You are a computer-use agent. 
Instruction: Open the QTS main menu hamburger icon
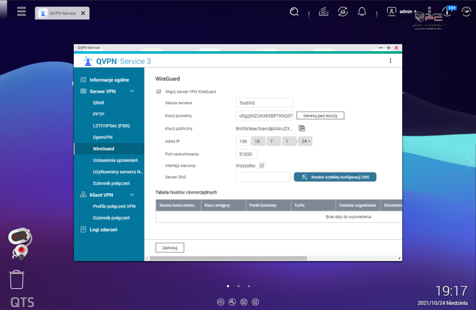point(21,11)
